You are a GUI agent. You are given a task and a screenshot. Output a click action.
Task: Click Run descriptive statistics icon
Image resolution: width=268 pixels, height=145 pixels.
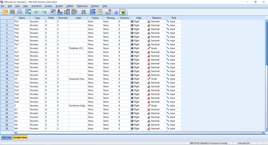tap(74, 12)
